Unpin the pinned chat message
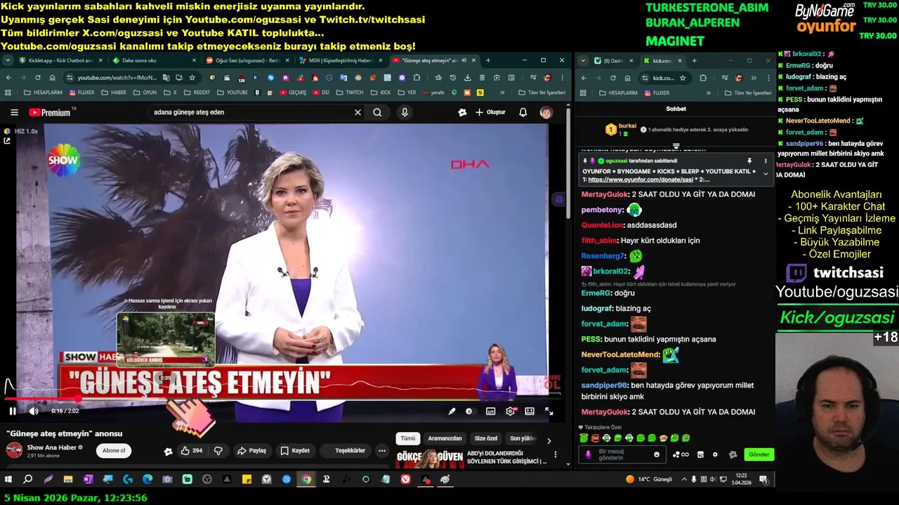Viewport: 899px width, 505px height. coord(749,161)
